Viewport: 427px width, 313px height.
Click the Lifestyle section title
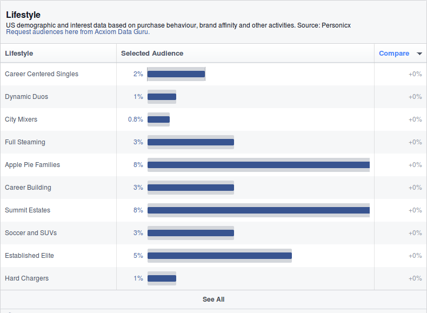23,15
